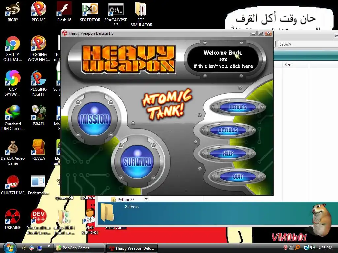Start the Mission mode in Heavy Weapon

point(94,119)
